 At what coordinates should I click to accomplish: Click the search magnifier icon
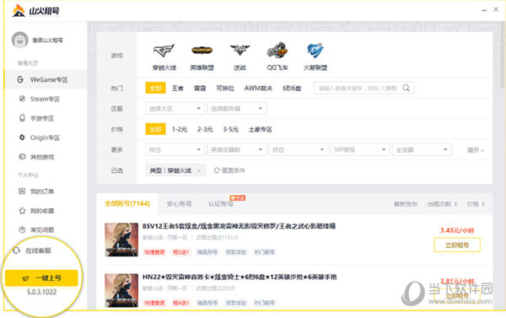click(x=406, y=88)
